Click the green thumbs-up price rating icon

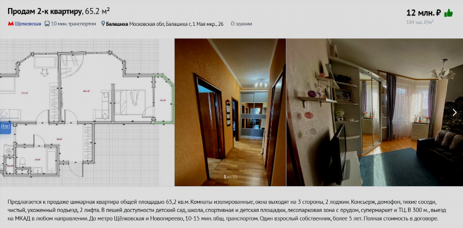(x=448, y=13)
